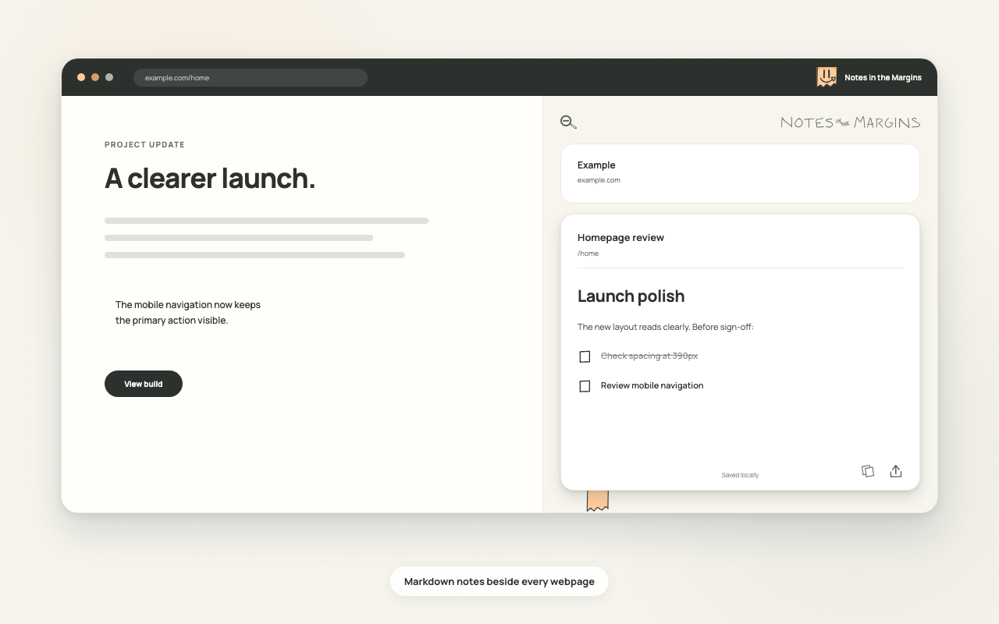Click the strikethrough Check spacing task text
This screenshot has height=624, width=999.
[x=649, y=356]
